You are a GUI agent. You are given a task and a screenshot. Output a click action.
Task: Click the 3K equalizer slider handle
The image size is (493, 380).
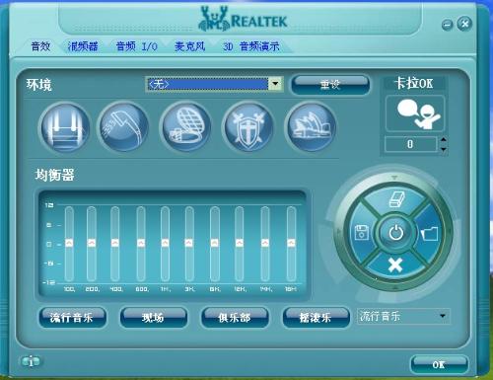[x=189, y=243]
